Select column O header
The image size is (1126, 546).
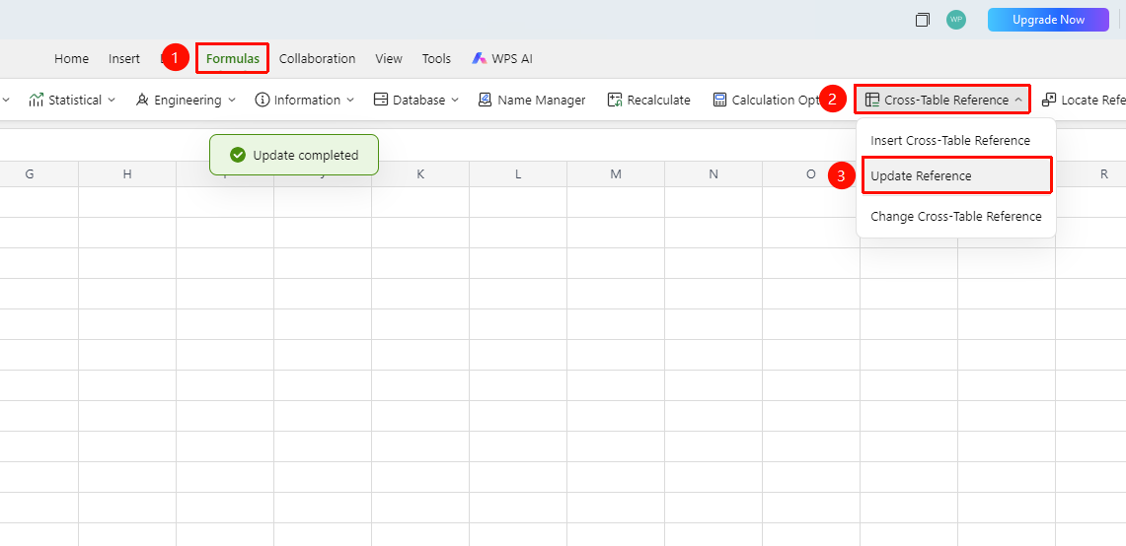point(811,174)
